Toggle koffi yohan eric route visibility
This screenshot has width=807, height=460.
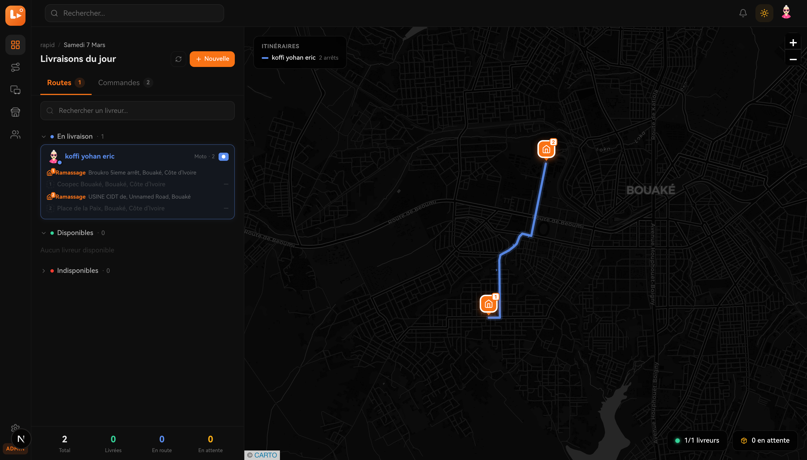[223, 157]
